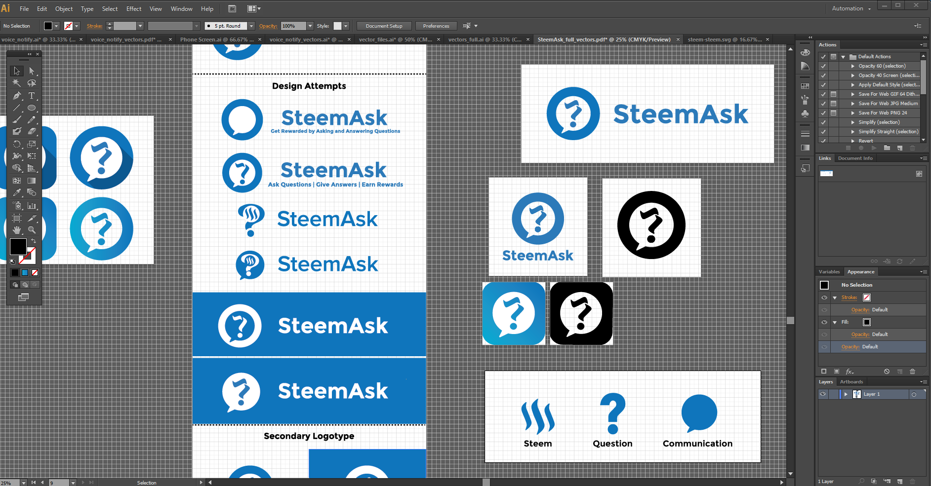The width and height of the screenshot is (931, 486).
Task: Select the Pencil tool
Action: [32, 120]
